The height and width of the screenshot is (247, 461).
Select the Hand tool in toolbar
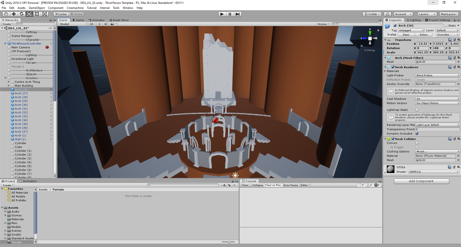6,14
